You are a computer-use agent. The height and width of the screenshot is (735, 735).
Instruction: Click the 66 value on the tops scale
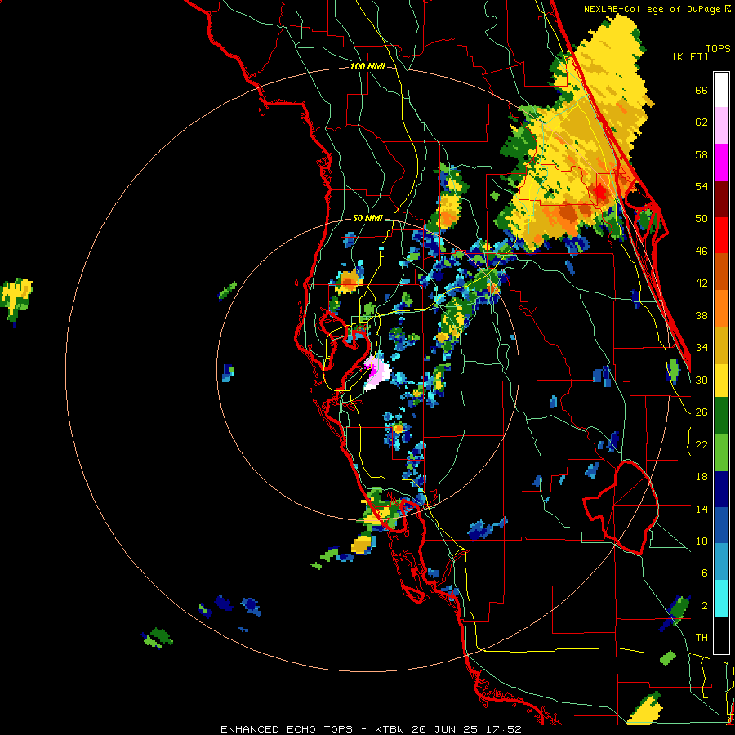[702, 91]
